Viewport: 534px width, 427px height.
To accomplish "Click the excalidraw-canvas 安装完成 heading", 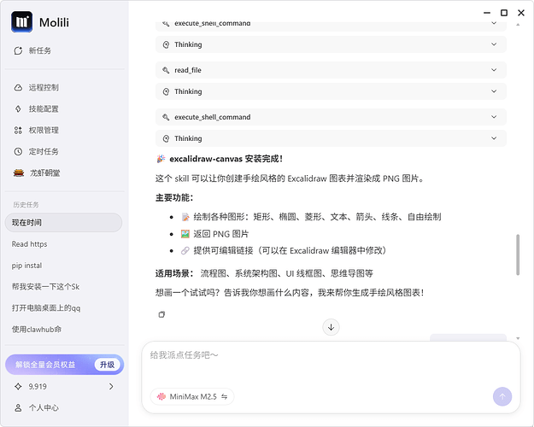I will coord(226,159).
